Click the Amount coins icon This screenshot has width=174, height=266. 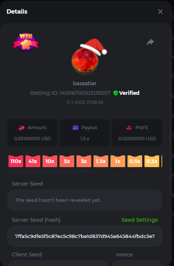click(21, 128)
